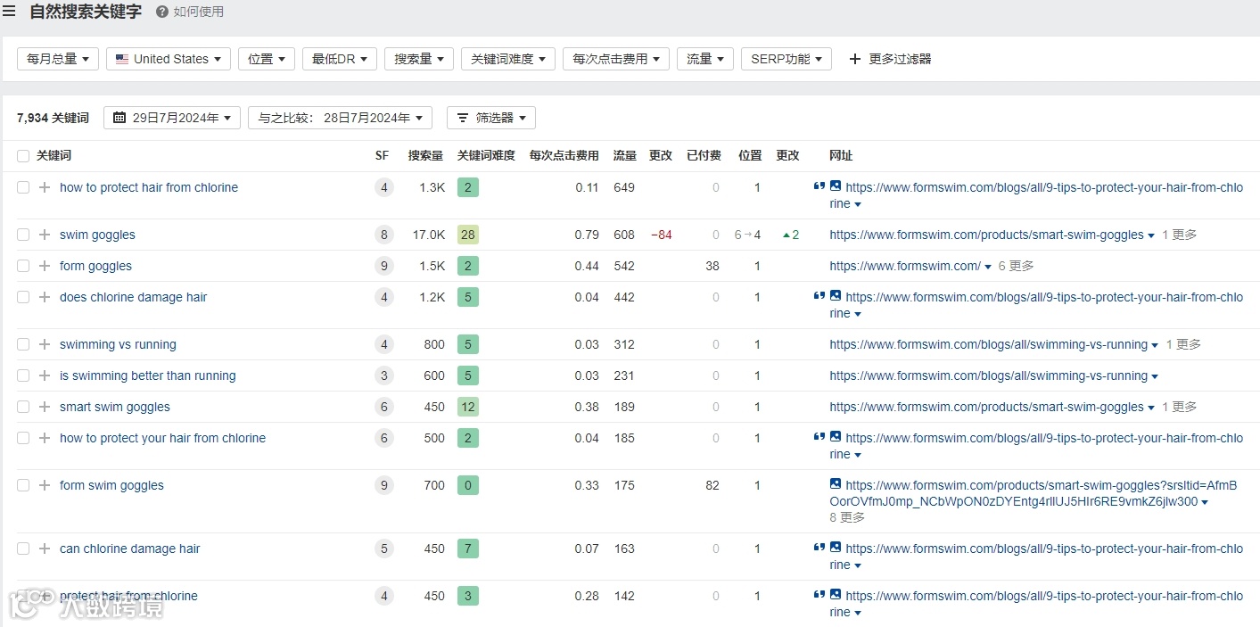Check the box for 'does chlorine damage hair'
The image size is (1260, 627).
coord(23,297)
